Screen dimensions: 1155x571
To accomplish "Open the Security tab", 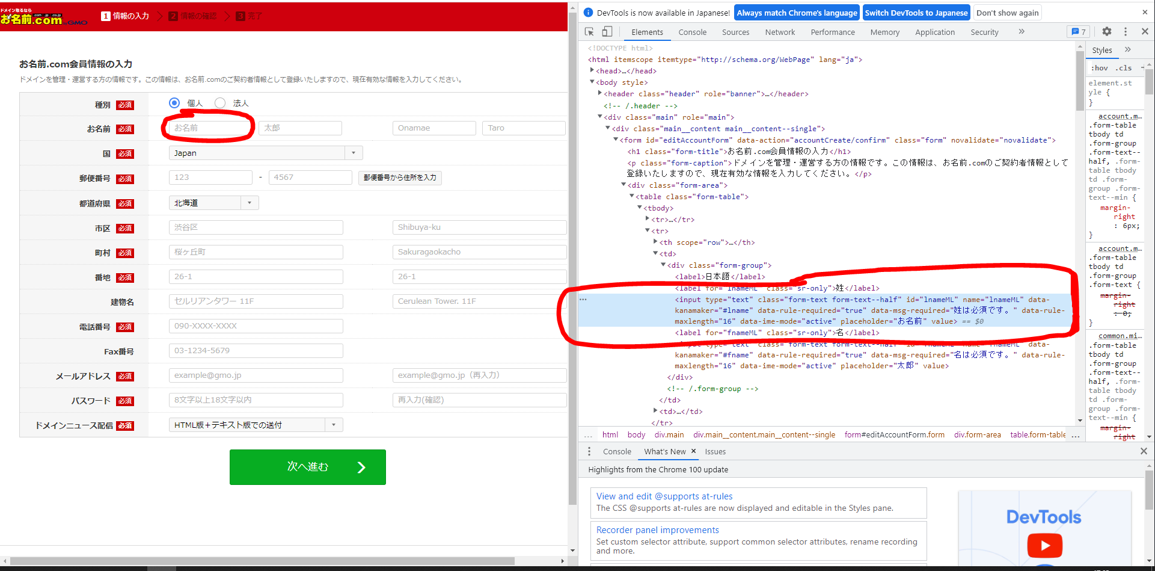I will (984, 32).
